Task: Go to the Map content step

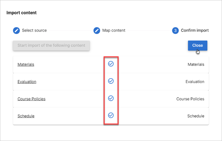Action: 114,31
